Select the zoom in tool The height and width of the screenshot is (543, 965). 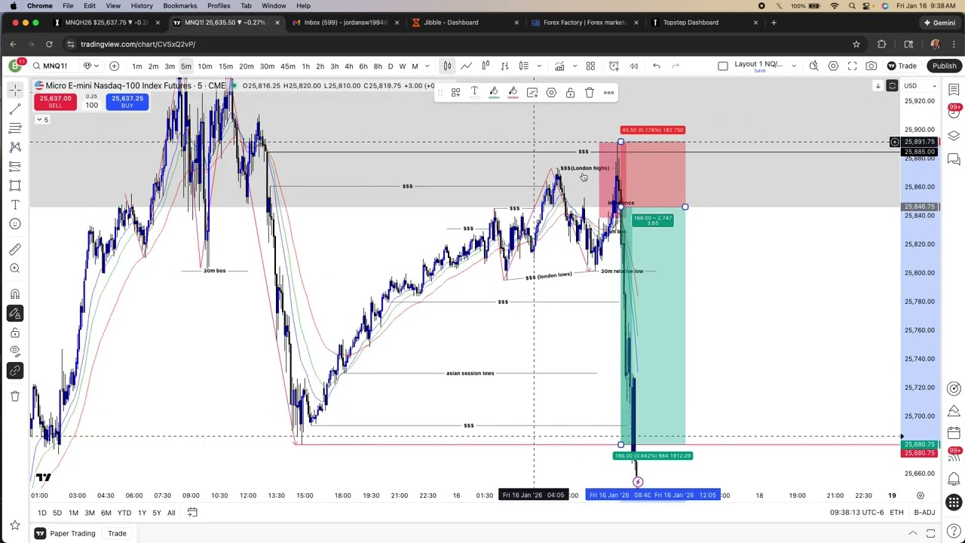click(x=15, y=268)
